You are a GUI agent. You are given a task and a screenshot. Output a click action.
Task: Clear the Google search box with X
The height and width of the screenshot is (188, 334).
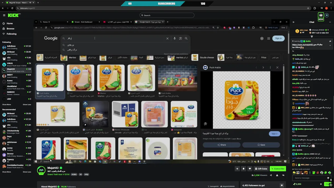tap(168, 38)
